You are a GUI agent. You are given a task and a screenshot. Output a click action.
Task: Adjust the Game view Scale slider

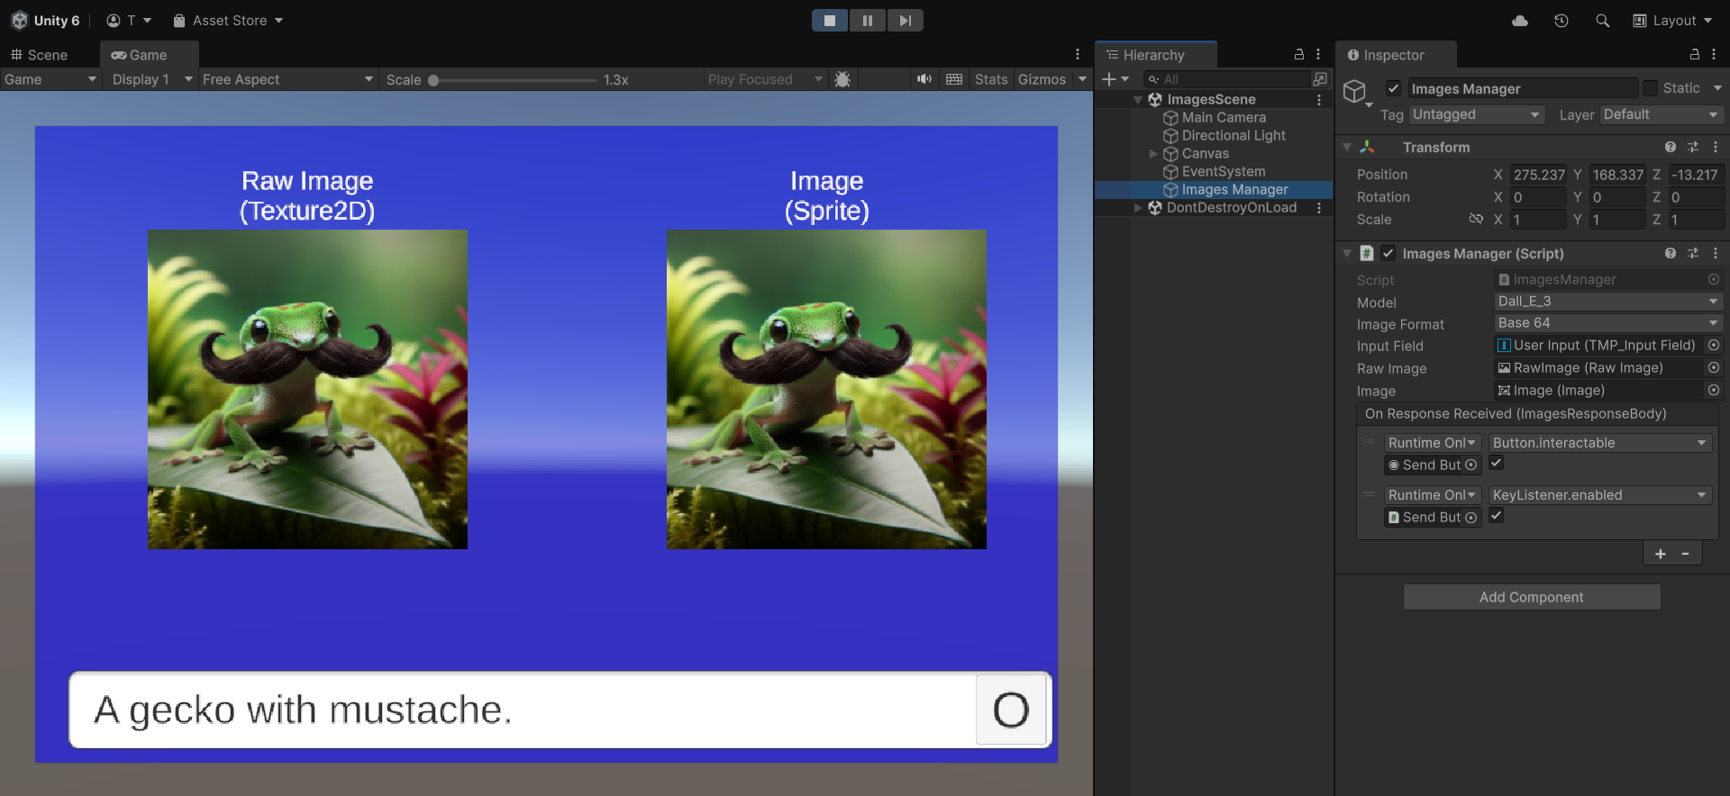(514, 80)
